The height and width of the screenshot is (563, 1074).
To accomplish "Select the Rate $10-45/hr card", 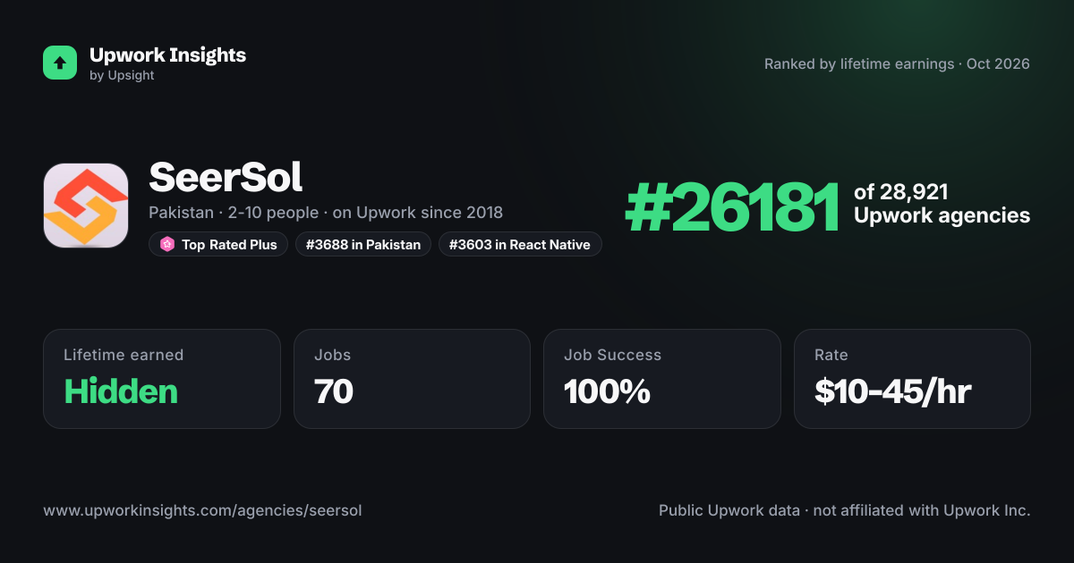I will 912,379.
